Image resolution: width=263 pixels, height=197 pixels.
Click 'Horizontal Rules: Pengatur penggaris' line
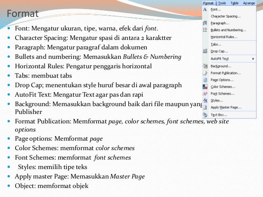(83, 66)
